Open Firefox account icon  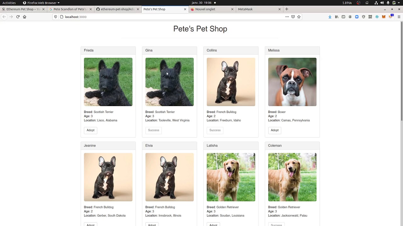point(350,17)
